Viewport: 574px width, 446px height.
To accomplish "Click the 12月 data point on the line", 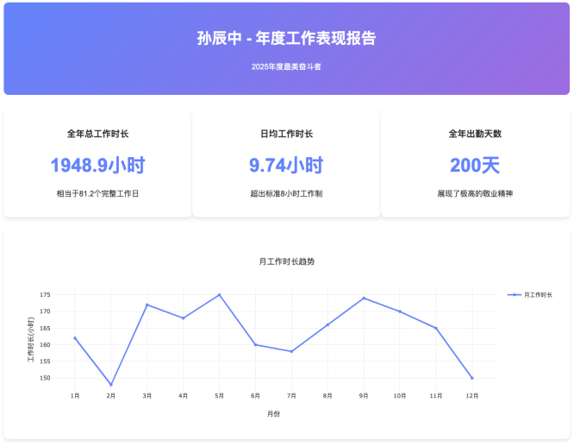I will tap(471, 378).
